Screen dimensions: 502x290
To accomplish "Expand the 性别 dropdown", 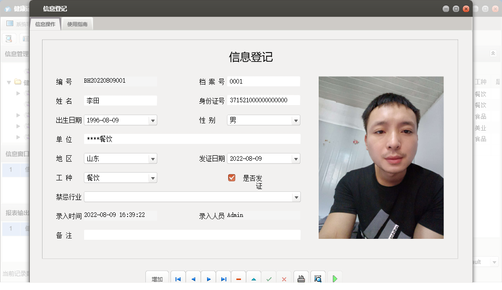I will 296,121.
